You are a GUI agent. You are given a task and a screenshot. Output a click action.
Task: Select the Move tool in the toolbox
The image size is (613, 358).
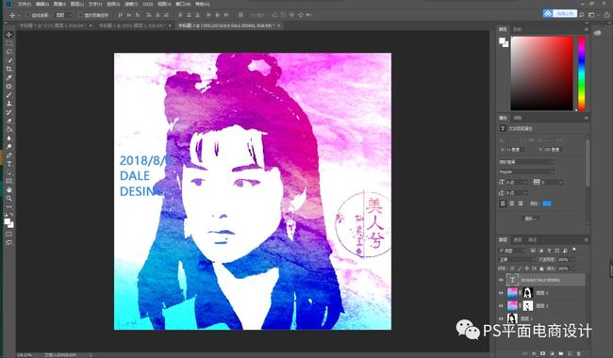8,35
